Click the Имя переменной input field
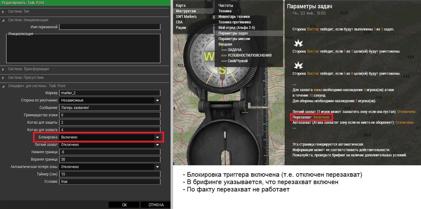The image size is (421, 209). [109, 27]
